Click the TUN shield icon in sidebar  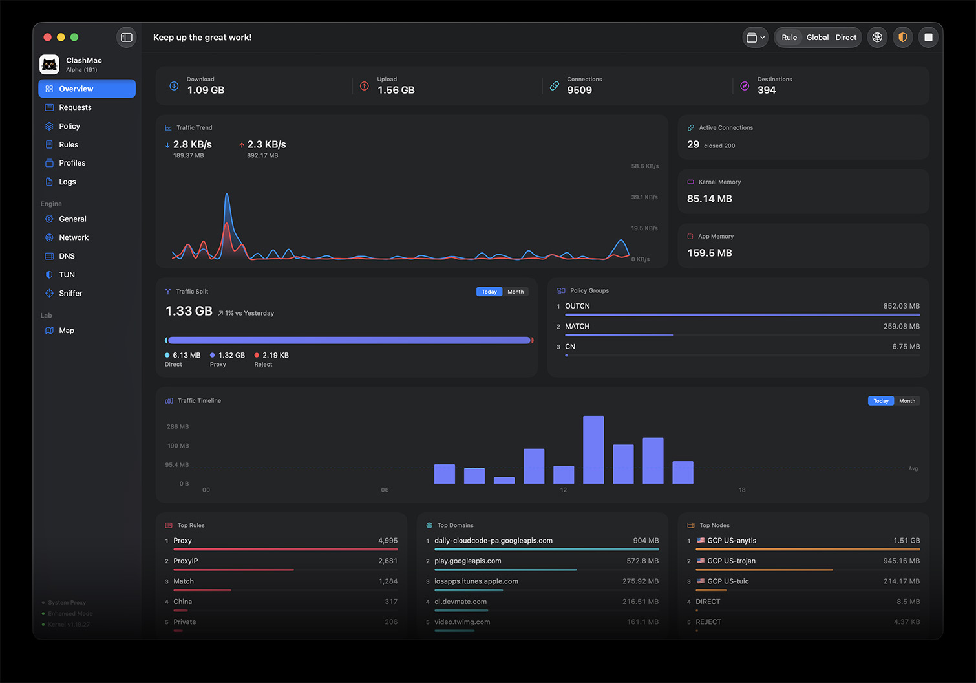tap(49, 275)
